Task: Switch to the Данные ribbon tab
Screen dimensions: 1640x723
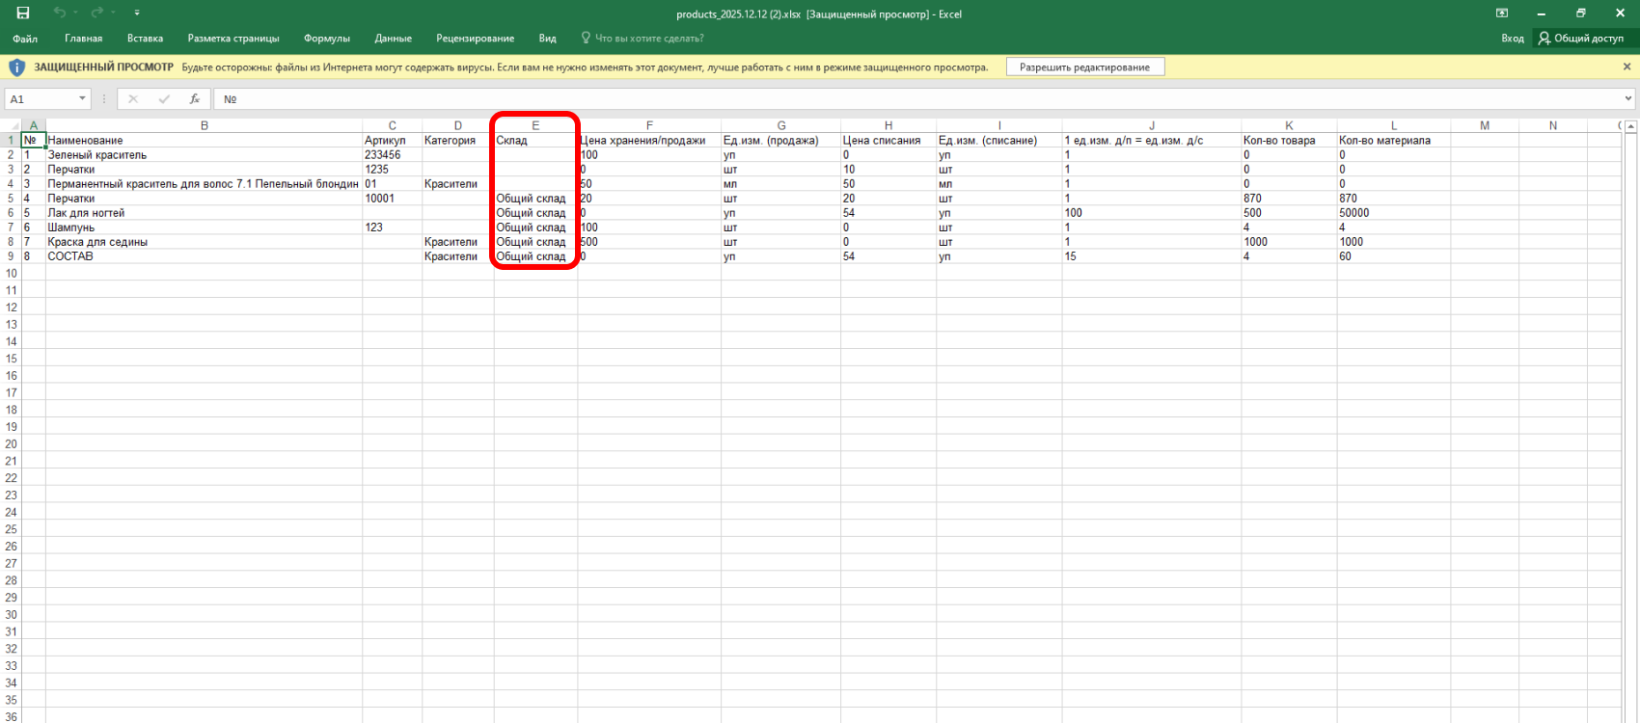Action: (x=393, y=39)
